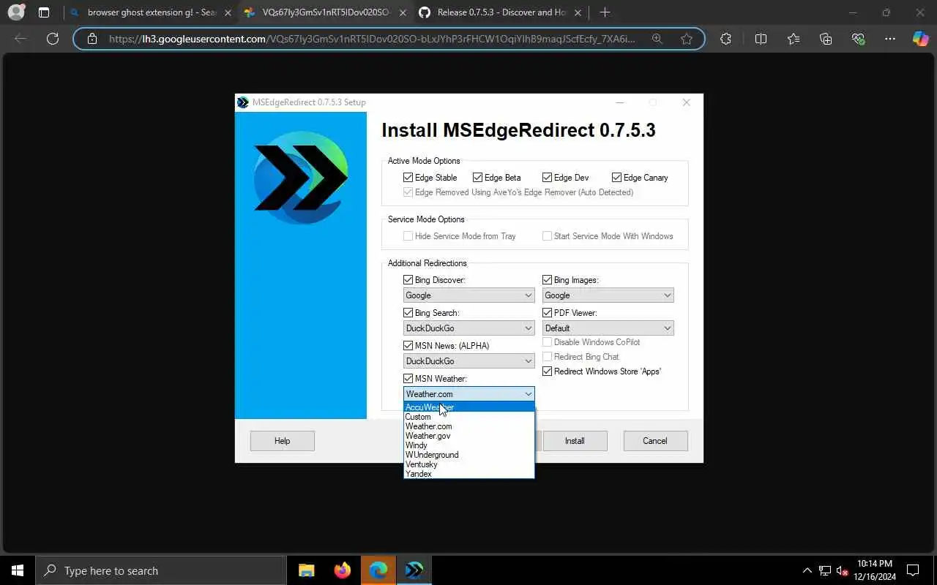Click the muted volume tray icon
The image size is (937, 585).
click(x=842, y=570)
